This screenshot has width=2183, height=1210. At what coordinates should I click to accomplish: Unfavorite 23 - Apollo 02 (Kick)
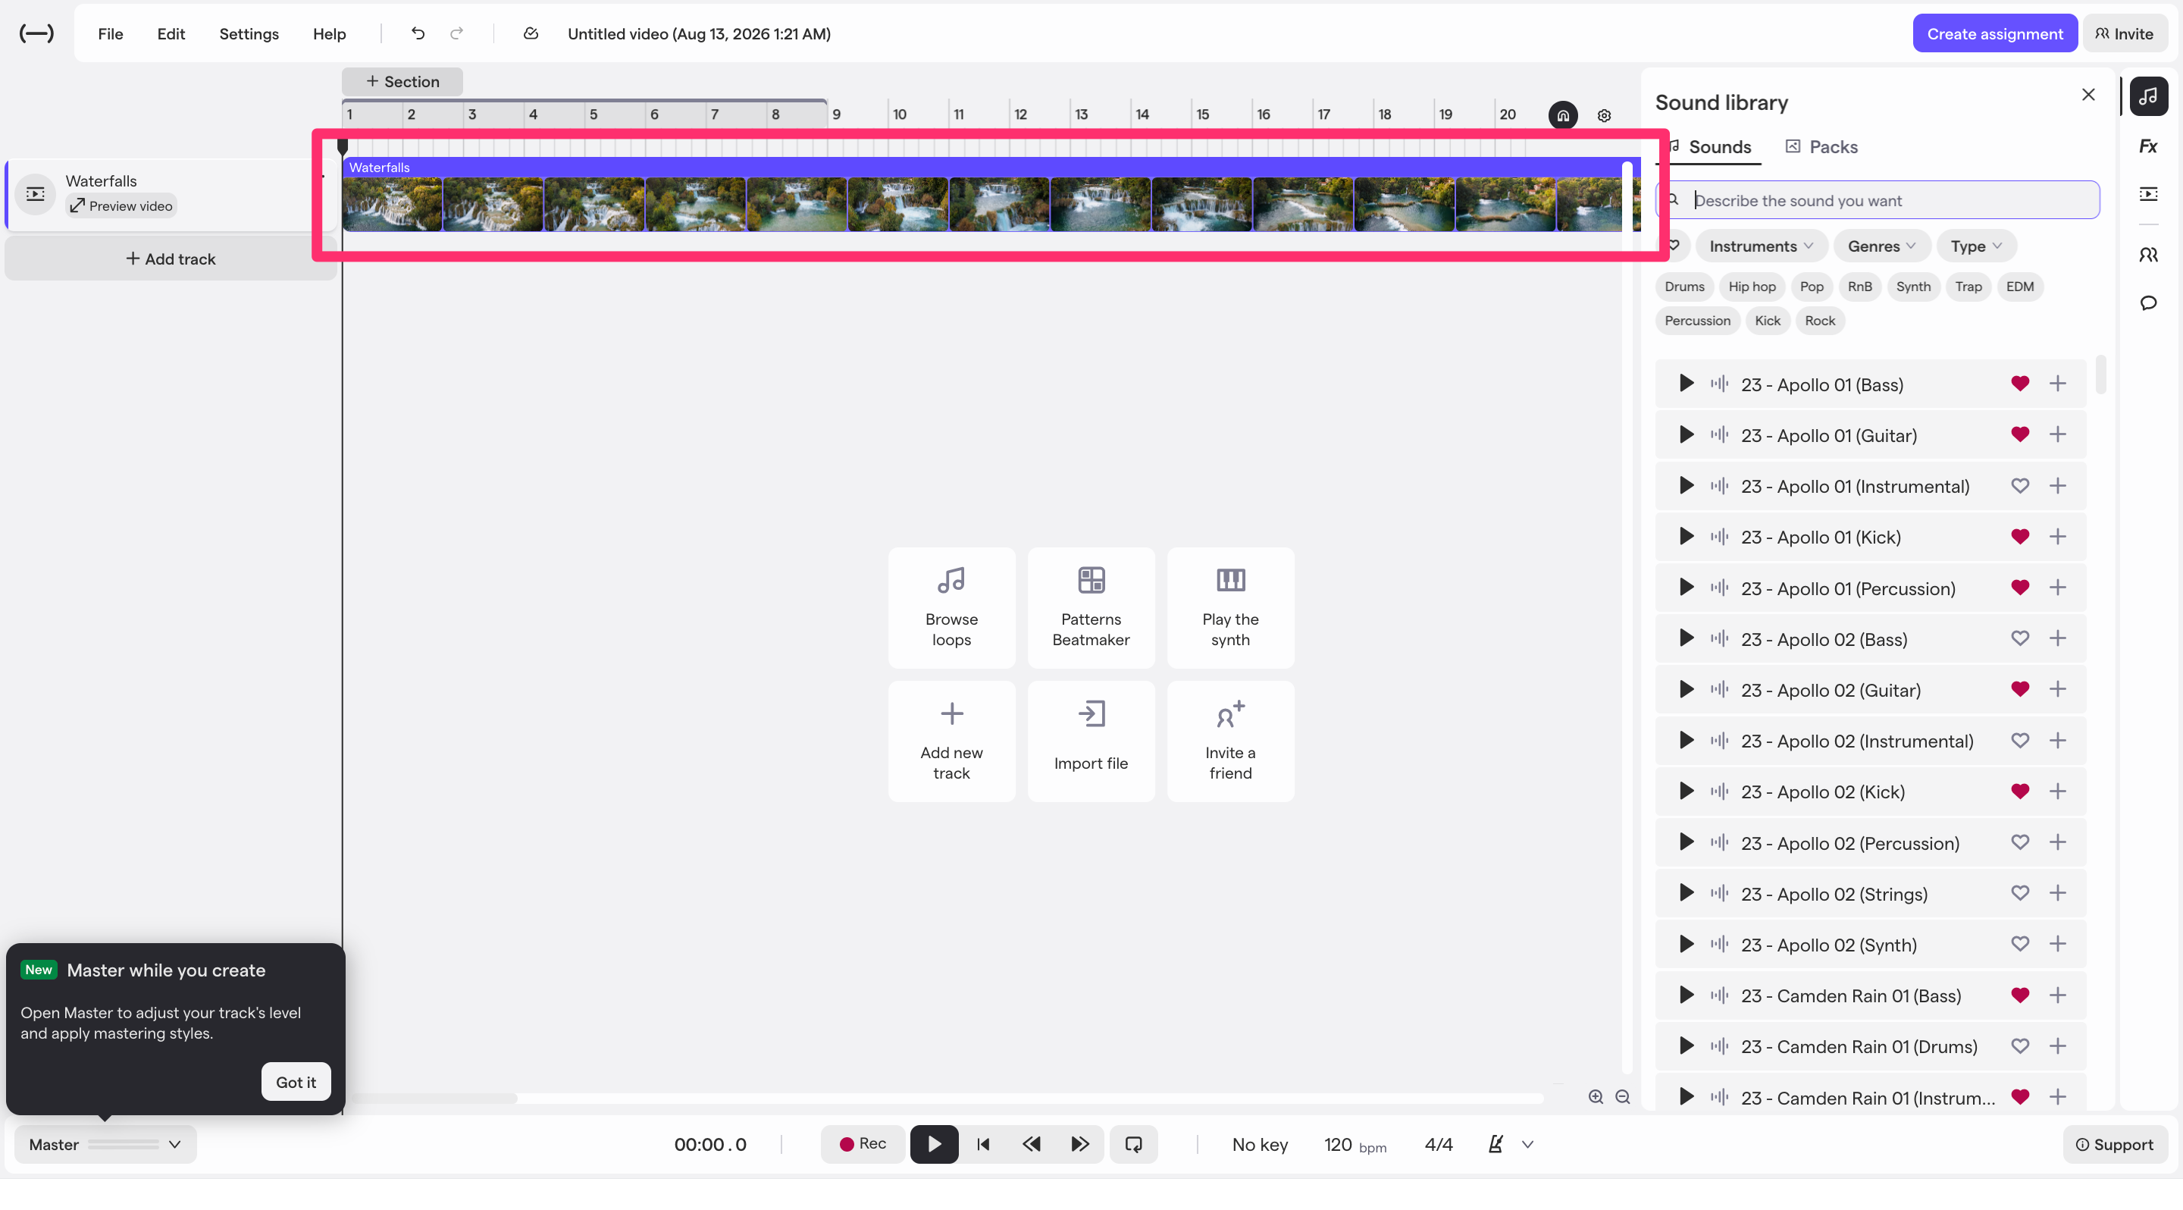(x=2020, y=792)
